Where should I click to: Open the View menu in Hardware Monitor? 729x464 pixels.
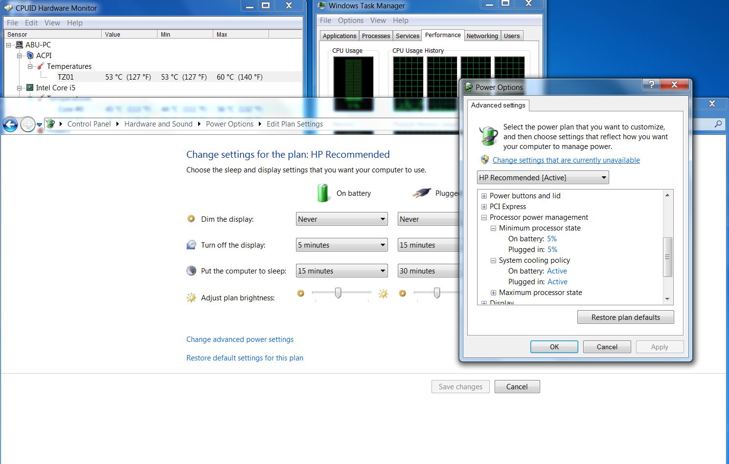[x=52, y=23]
